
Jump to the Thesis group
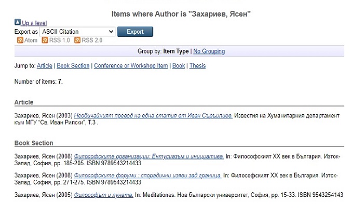click(197, 66)
